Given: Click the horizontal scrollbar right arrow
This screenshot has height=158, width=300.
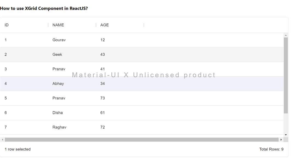Looking at the screenshot, I should (x=281, y=140).
